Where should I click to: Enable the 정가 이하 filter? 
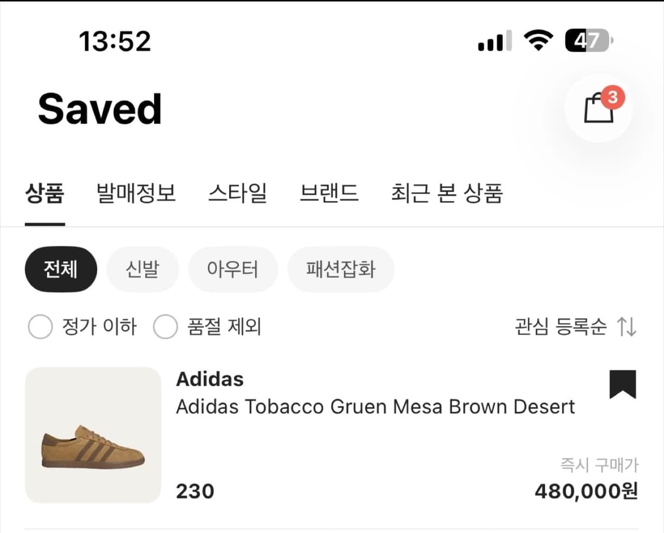pyautogui.click(x=40, y=327)
